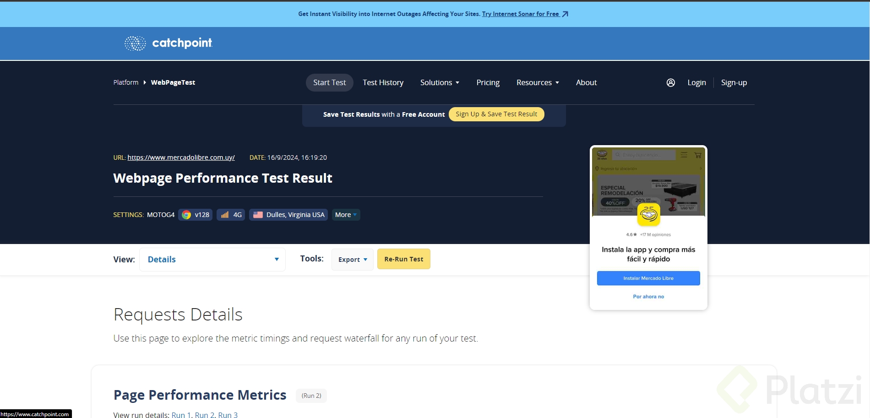The width and height of the screenshot is (870, 418).
Task: Click the 4G connection badge
Action: coord(231,215)
